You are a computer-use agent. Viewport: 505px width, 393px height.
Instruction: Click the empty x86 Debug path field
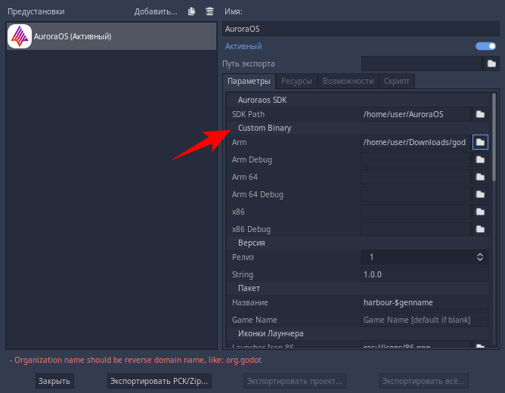click(415, 229)
